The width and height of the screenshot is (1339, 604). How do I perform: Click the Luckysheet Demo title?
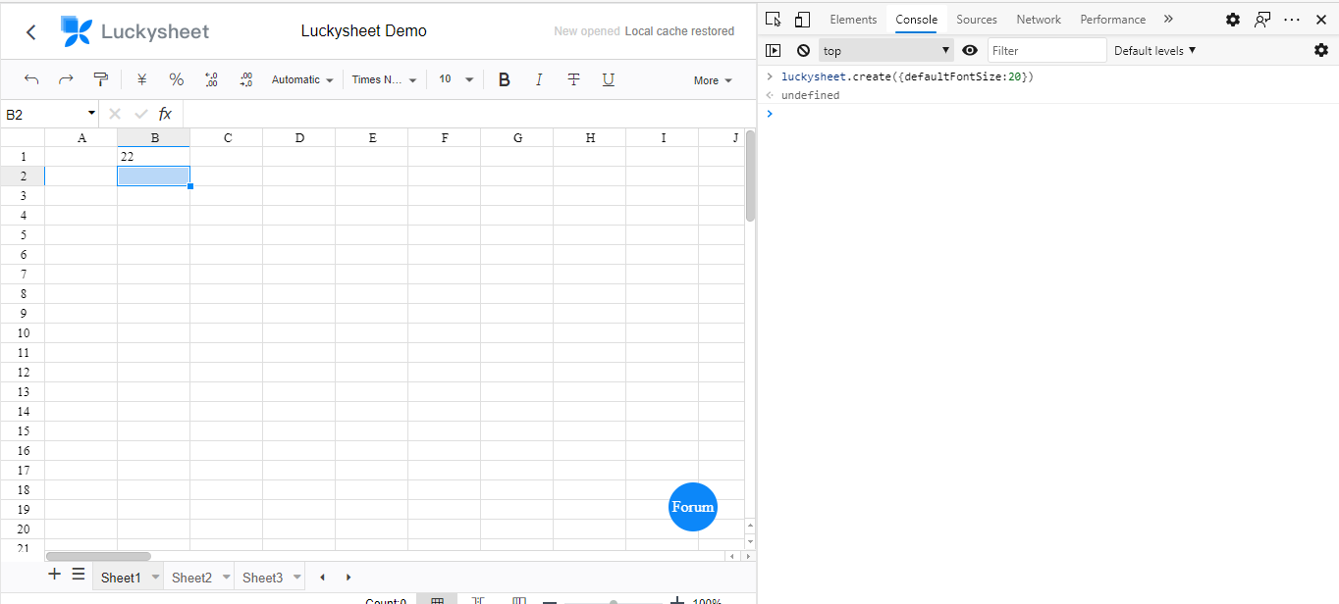pos(364,31)
